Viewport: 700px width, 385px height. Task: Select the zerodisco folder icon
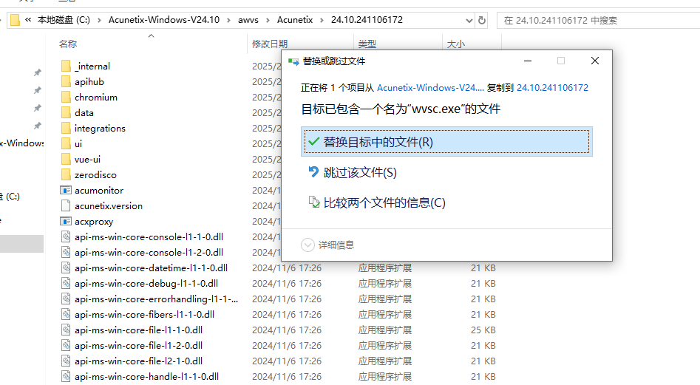click(66, 175)
